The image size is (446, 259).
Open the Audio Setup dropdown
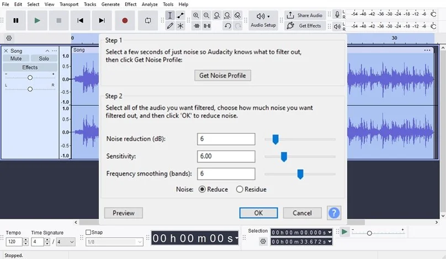(x=263, y=20)
